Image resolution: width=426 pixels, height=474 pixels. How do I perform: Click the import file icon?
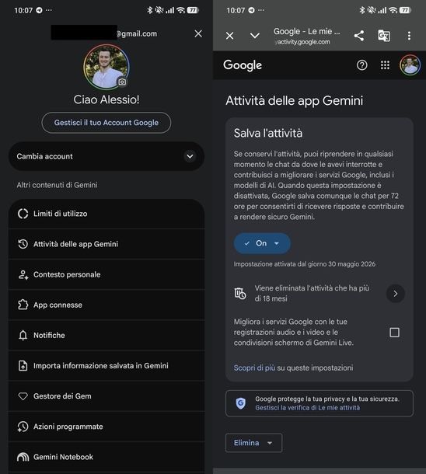pyautogui.click(x=23, y=366)
